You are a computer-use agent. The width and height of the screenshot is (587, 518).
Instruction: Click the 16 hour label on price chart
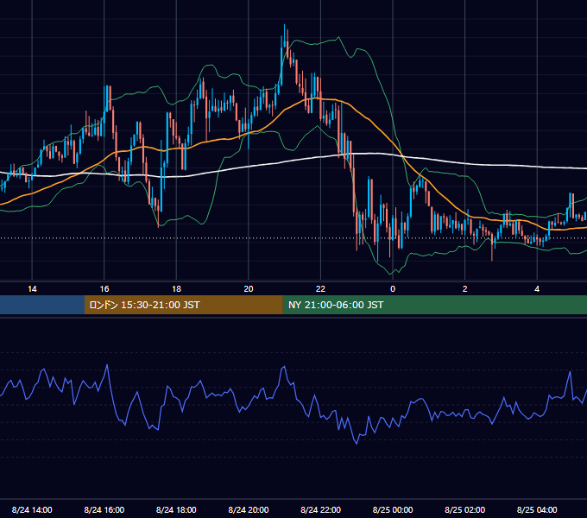[x=104, y=289]
